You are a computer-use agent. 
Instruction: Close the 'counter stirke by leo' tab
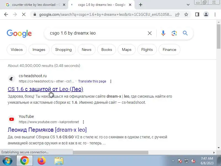[x=64, y=5]
